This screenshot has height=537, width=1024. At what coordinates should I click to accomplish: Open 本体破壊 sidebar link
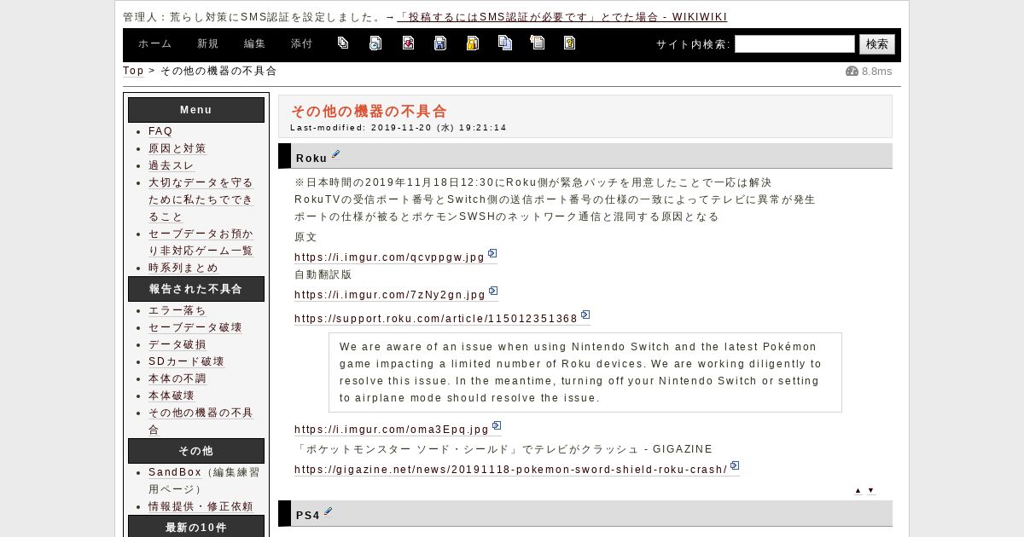[172, 396]
